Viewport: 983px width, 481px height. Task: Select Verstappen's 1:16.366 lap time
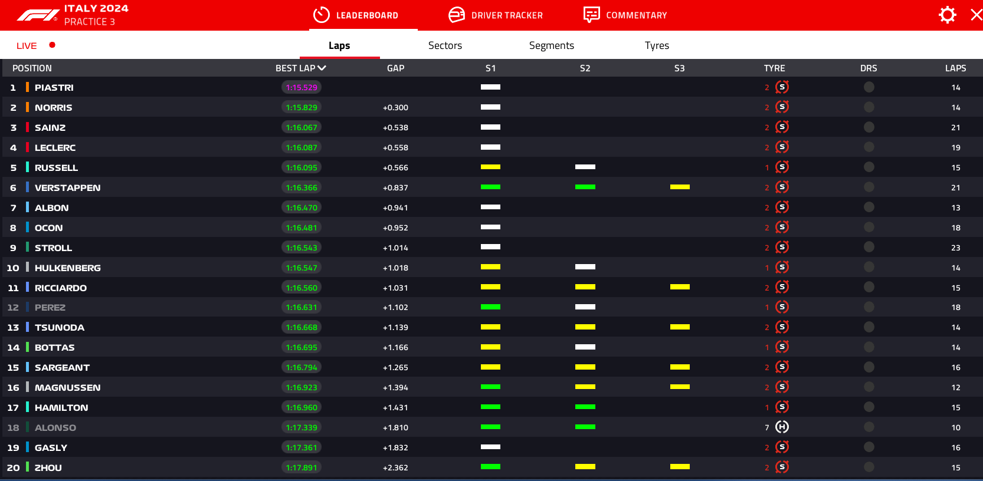(x=302, y=187)
